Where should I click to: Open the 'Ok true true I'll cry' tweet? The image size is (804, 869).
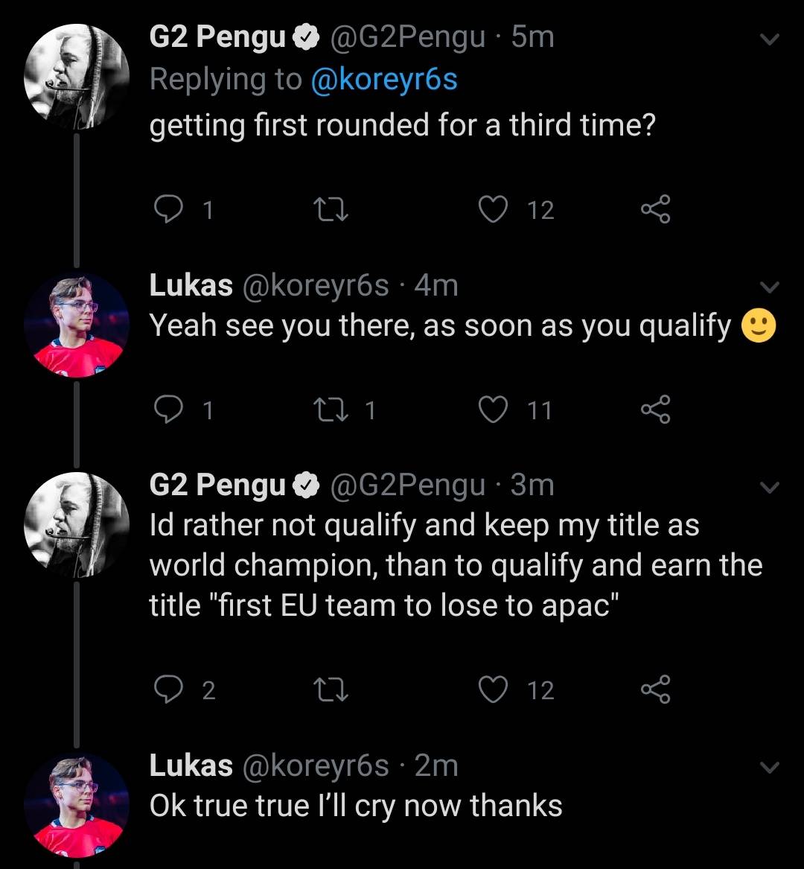[x=356, y=806]
